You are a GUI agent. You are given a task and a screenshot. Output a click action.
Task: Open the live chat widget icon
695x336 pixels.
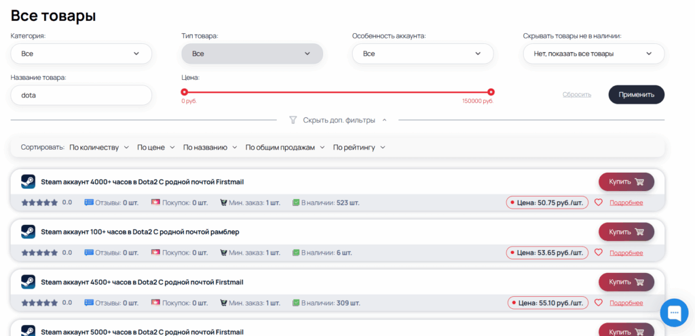pyautogui.click(x=674, y=312)
